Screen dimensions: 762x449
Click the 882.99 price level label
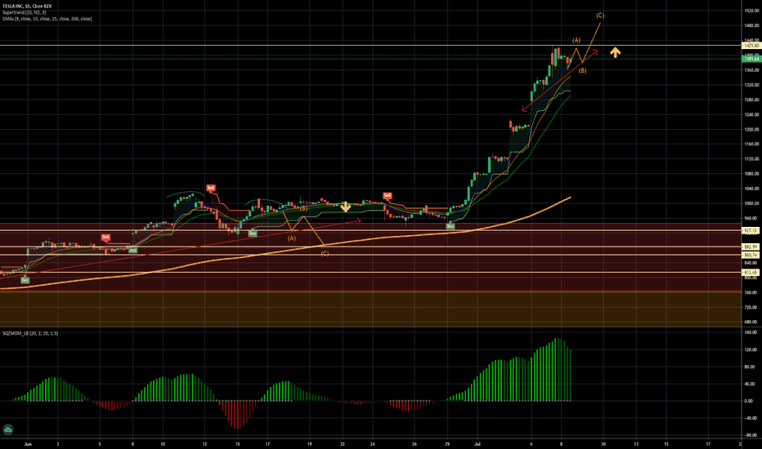(x=752, y=247)
